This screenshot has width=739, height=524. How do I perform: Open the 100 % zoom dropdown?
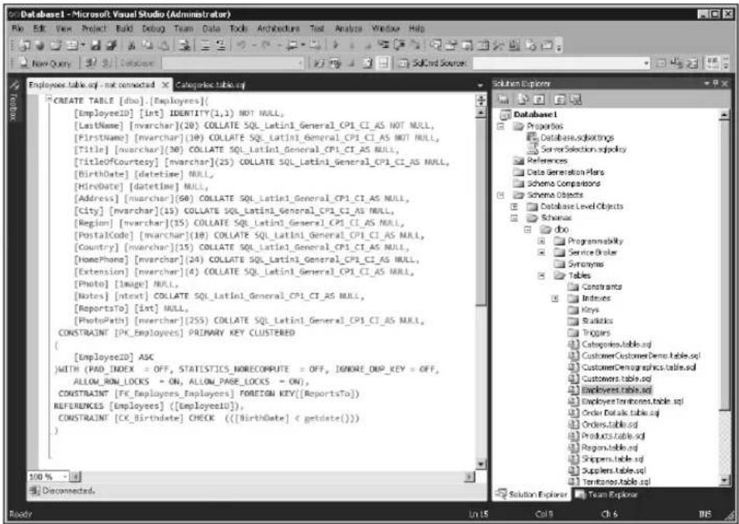click(64, 477)
